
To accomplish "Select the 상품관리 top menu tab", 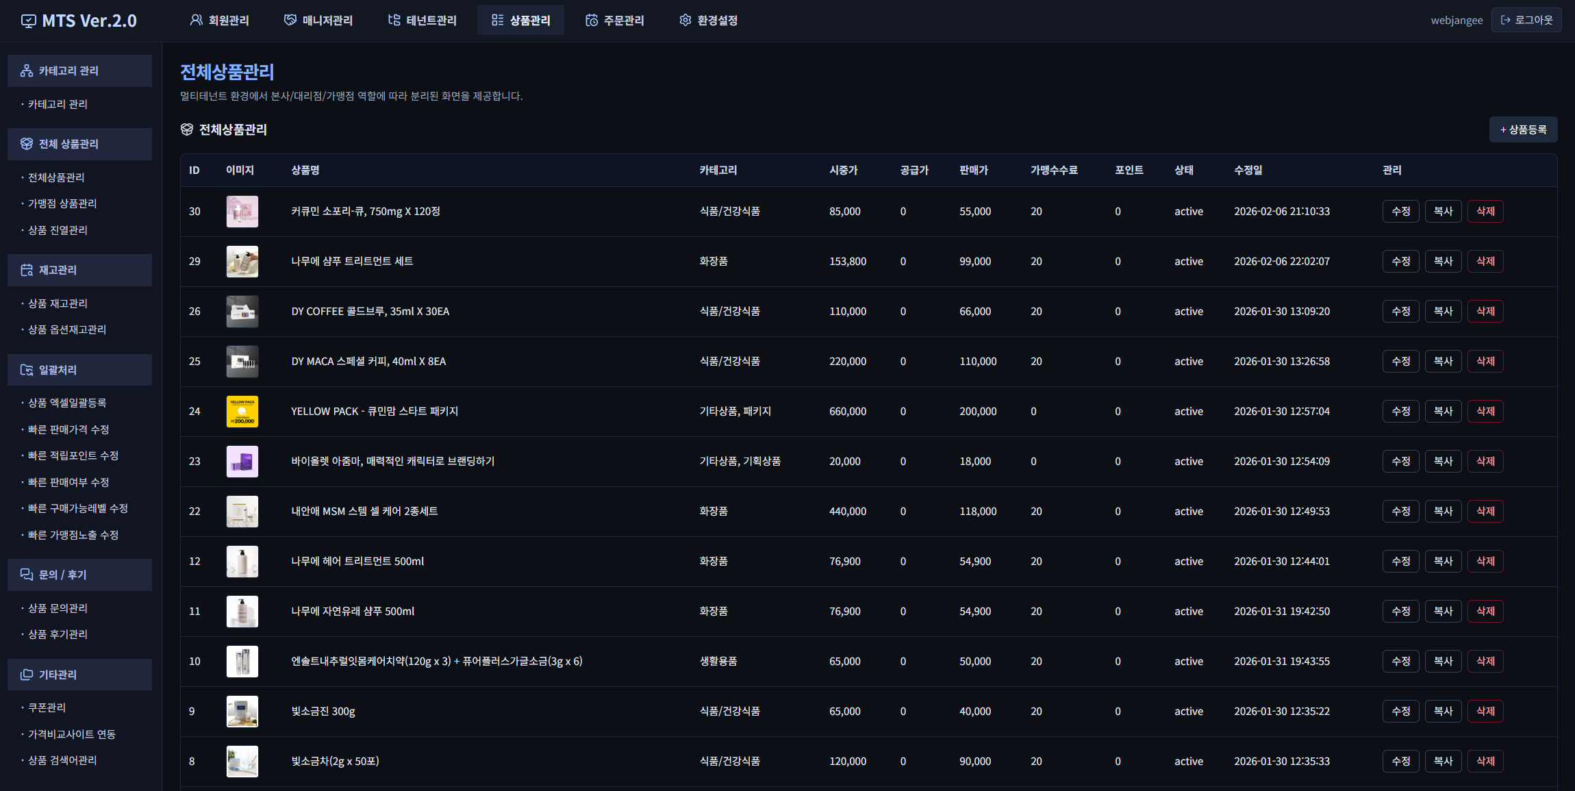I will [x=520, y=20].
